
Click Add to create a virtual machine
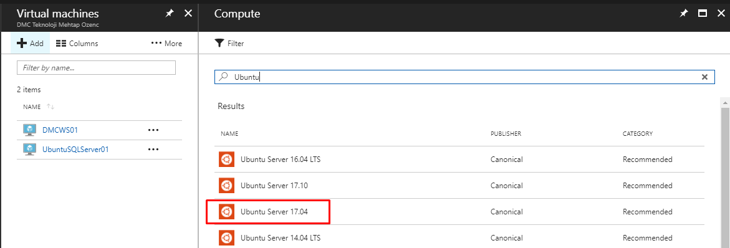pos(30,43)
